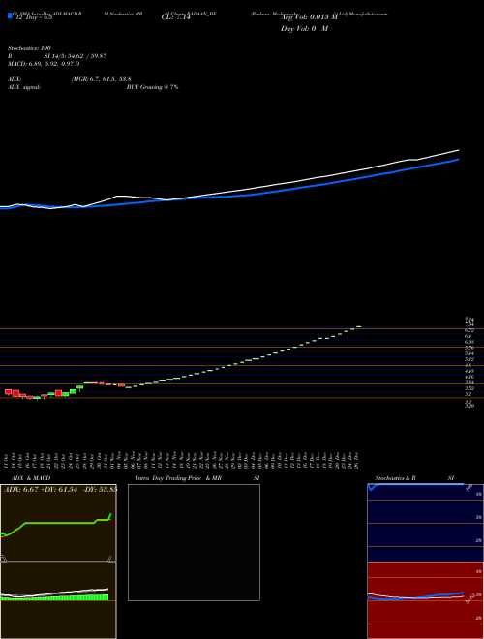
Task: Click the large green candle before the flat segment
Action: (73, 391)
